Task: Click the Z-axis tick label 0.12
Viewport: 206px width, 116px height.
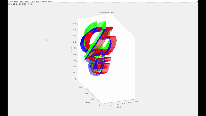Action: 75,42
